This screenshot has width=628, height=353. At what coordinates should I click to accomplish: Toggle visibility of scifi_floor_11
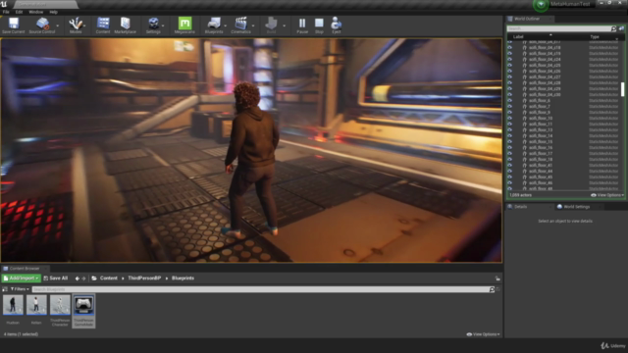point(509,125)
